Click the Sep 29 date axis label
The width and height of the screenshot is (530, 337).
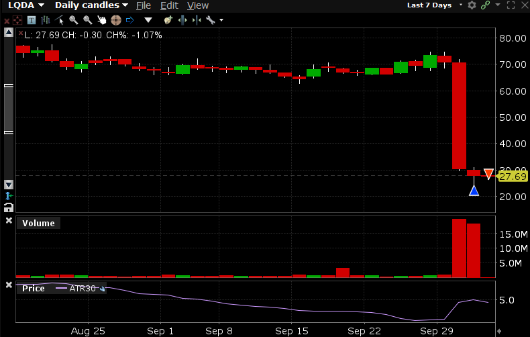tap(436, 331)
